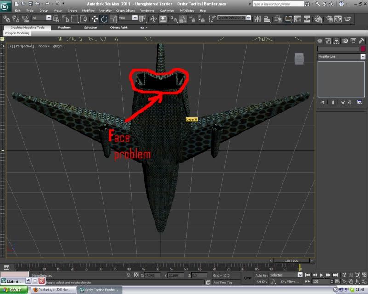Toggle Set Key animation mode
The image size is (368, 294).
tap(261, 282)
